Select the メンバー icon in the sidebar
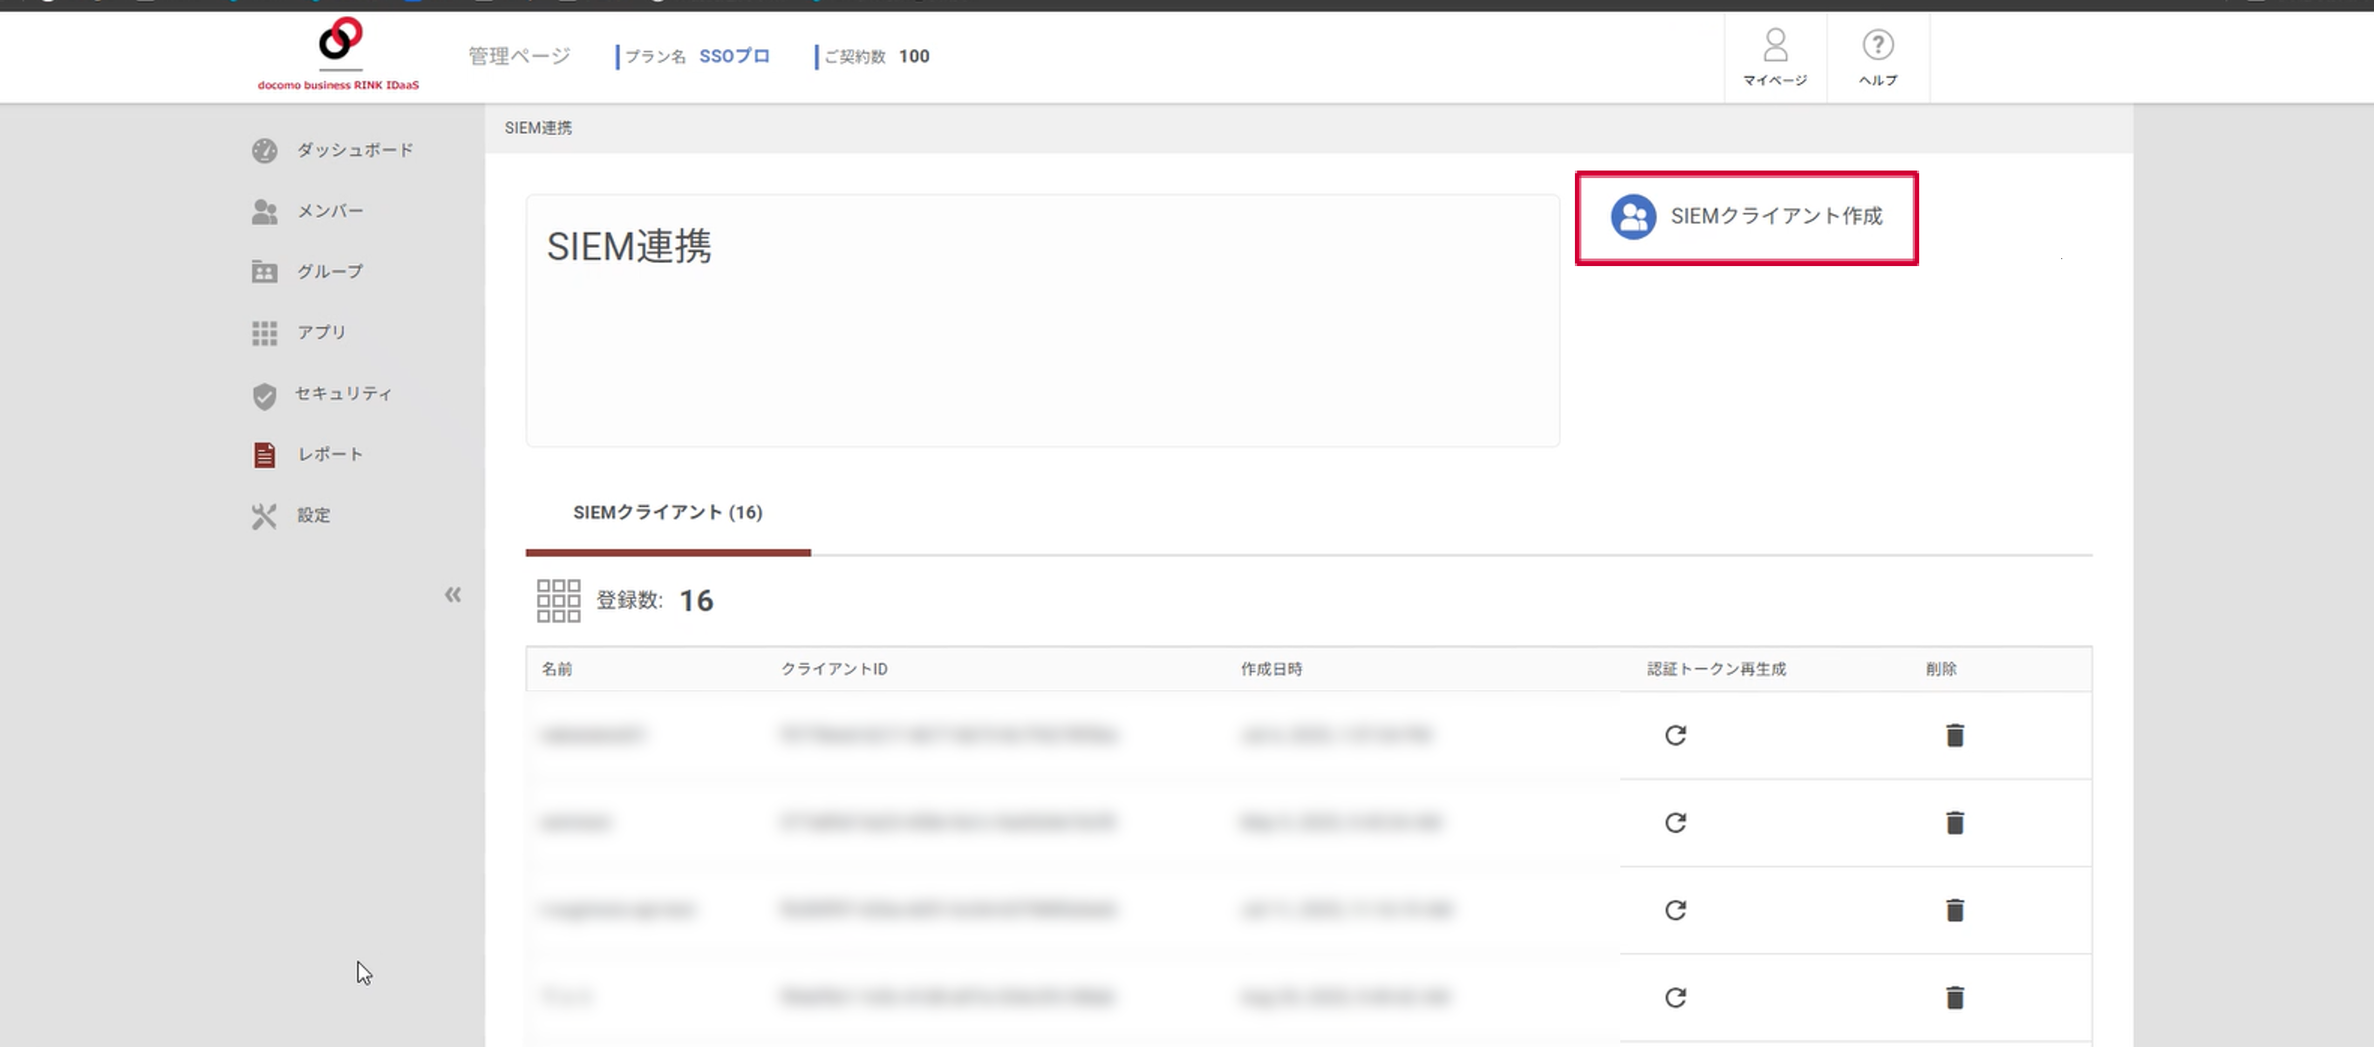This screenshot has height=1047, width=2374. click(264, 211)
